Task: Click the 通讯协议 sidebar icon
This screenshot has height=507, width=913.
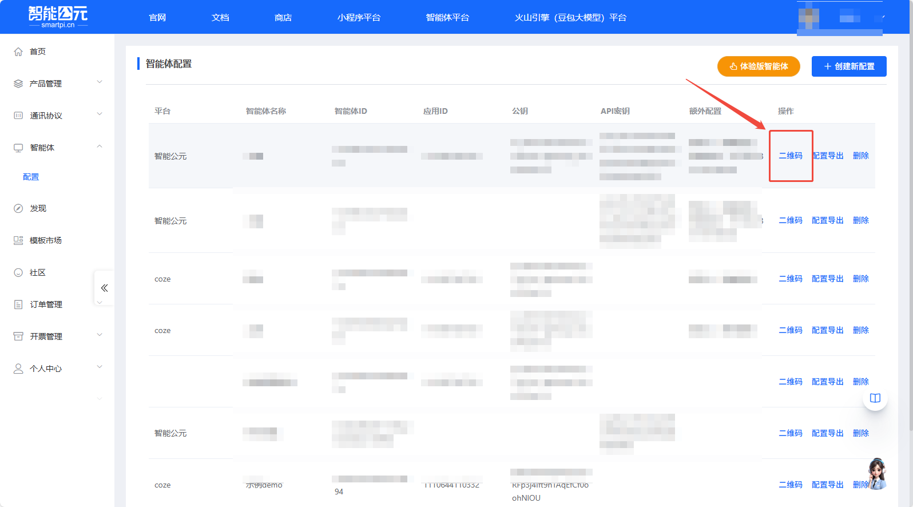Action: coord(18,116)
